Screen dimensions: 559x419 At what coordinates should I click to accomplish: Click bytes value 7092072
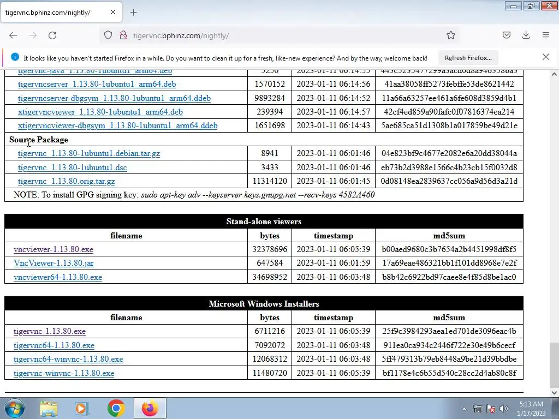pyautogui.click(x=270, y=345)
